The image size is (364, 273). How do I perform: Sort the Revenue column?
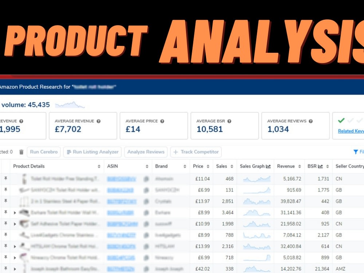coord(300,166)
